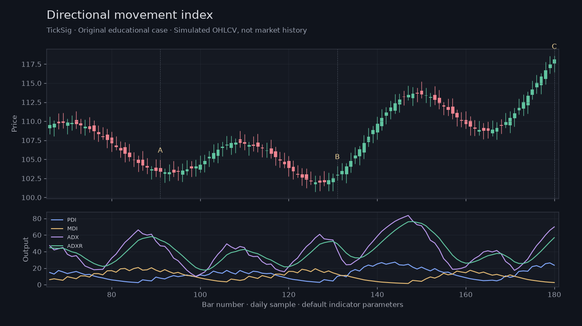
Task: Click bar number 100 on x-axis
Action: click(200, 294)
